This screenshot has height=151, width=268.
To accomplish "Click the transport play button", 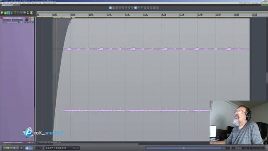I will pos(8,148).
